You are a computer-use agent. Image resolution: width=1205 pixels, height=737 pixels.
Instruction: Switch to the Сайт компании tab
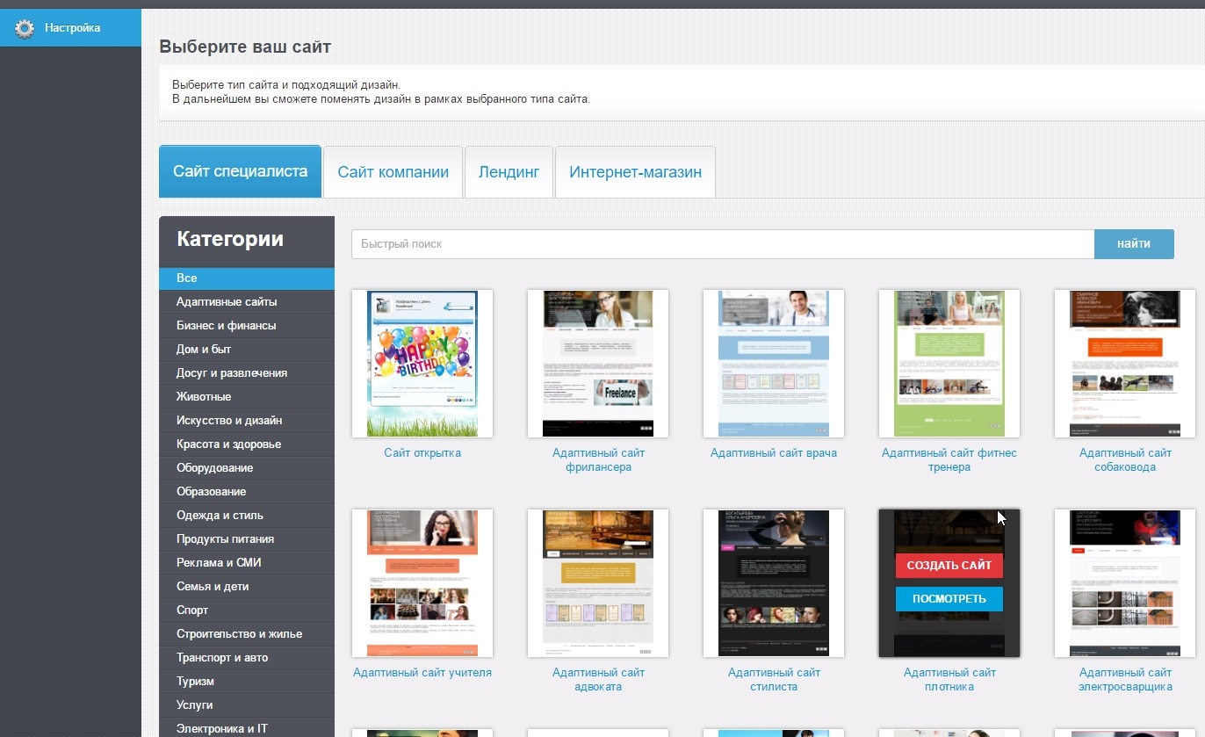(x=393, y=171)
